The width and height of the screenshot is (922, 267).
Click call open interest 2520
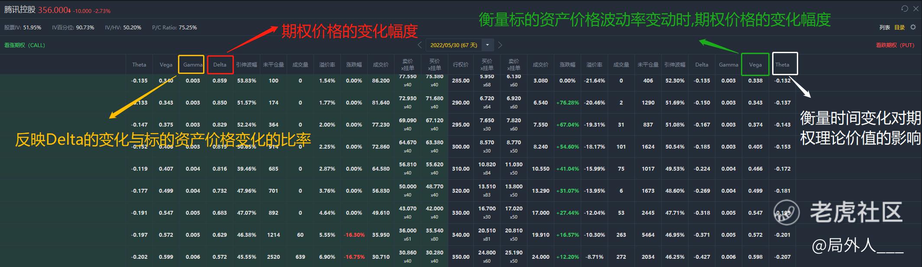point(273,257)
